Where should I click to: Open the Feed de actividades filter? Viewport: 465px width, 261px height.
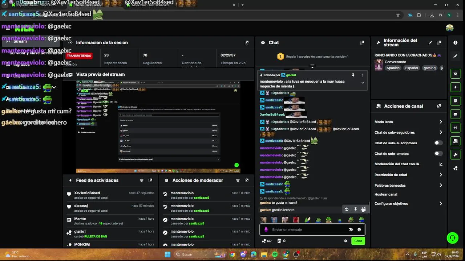(142, 180)
